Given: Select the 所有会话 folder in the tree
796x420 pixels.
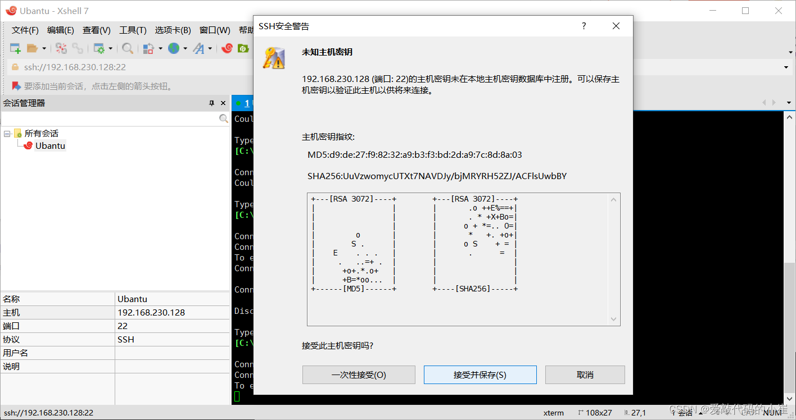Looking at the screenshot, I should (42, 134).
